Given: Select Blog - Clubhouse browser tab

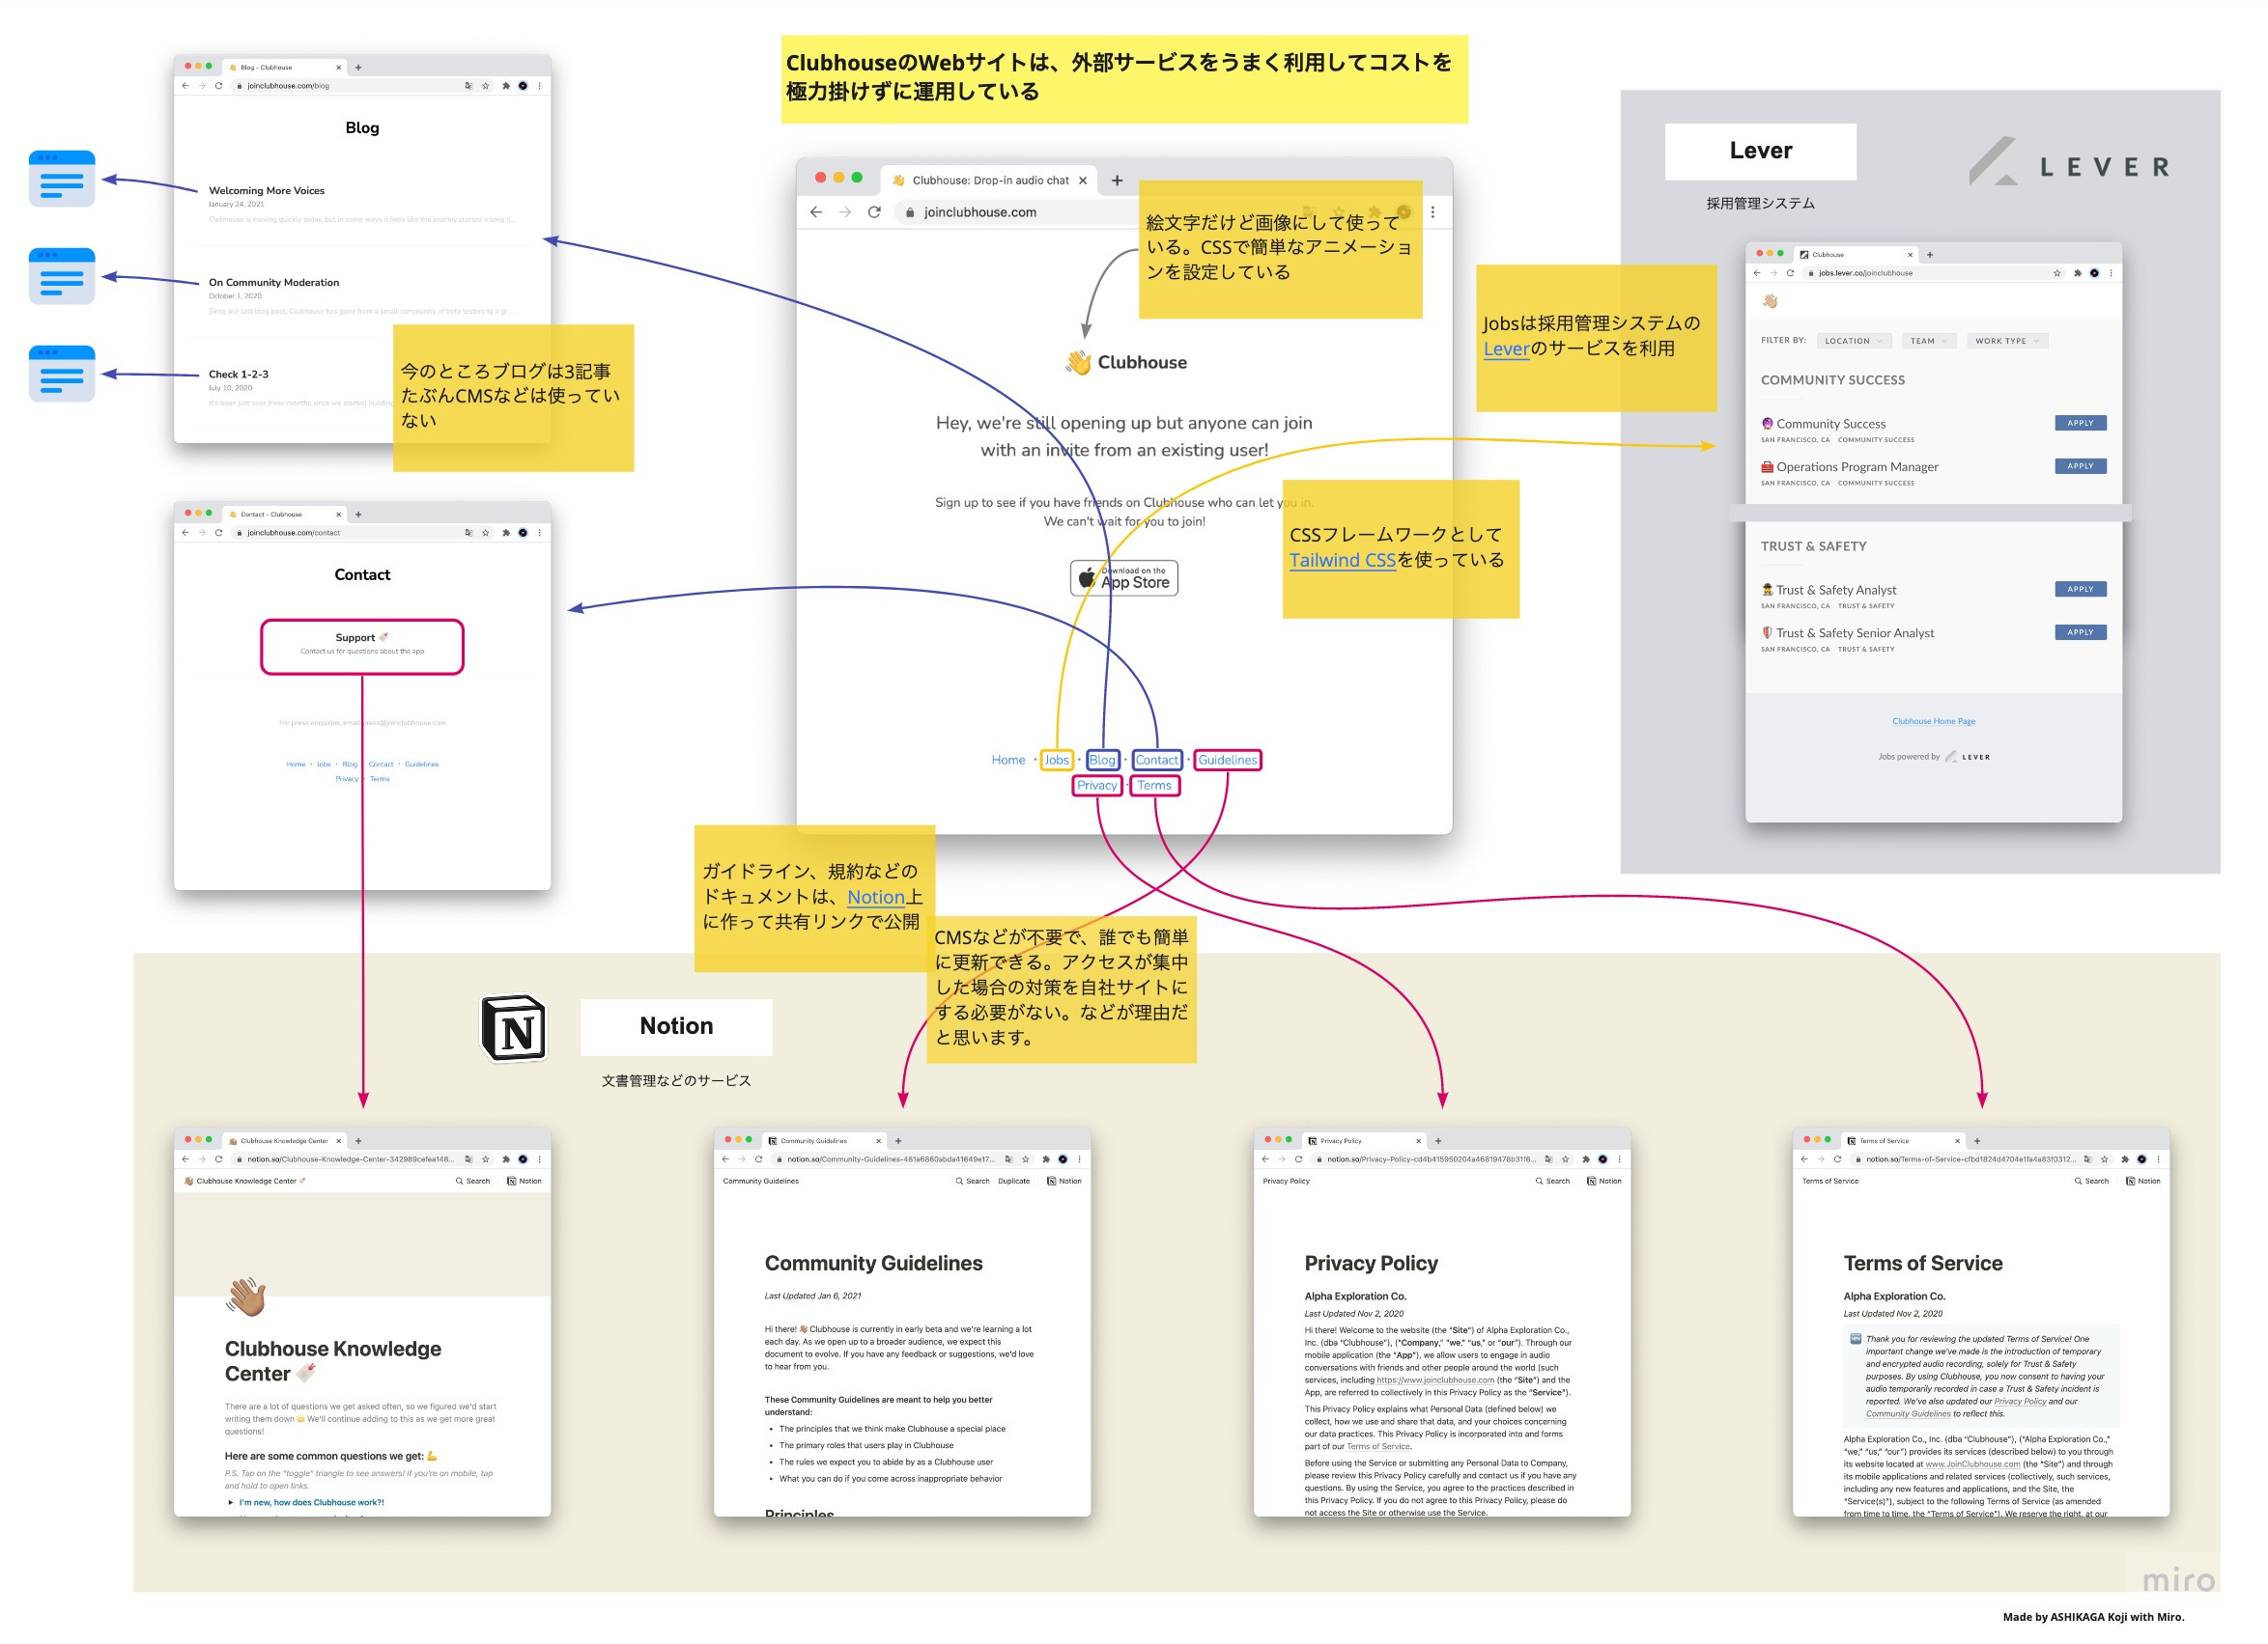Looking at the screenshot, I should (285, 68).
